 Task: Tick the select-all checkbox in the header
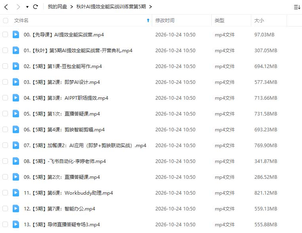[x=6, y=21]
